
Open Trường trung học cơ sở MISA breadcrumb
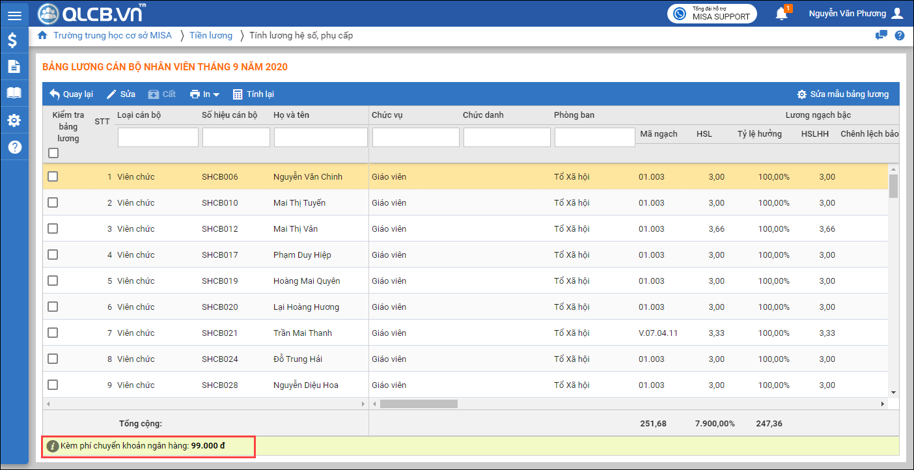(113, 35)
